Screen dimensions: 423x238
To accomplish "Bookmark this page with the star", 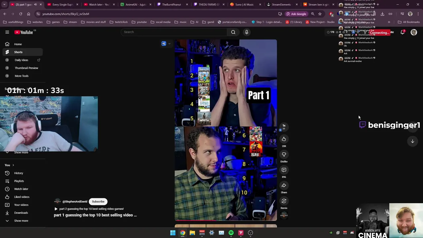I will pyautogui.click(x=320, y=14).
